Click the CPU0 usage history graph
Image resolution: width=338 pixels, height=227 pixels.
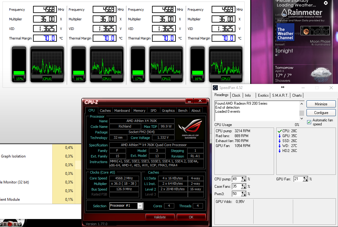tap(47, 63)
